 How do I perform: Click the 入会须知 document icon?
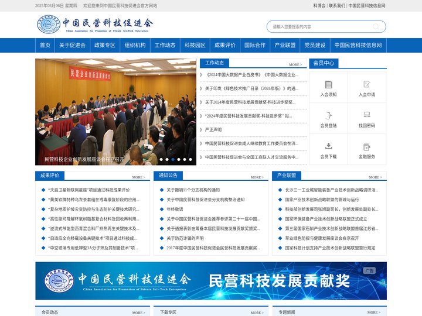pyautogui.click(x=328, y=84)
